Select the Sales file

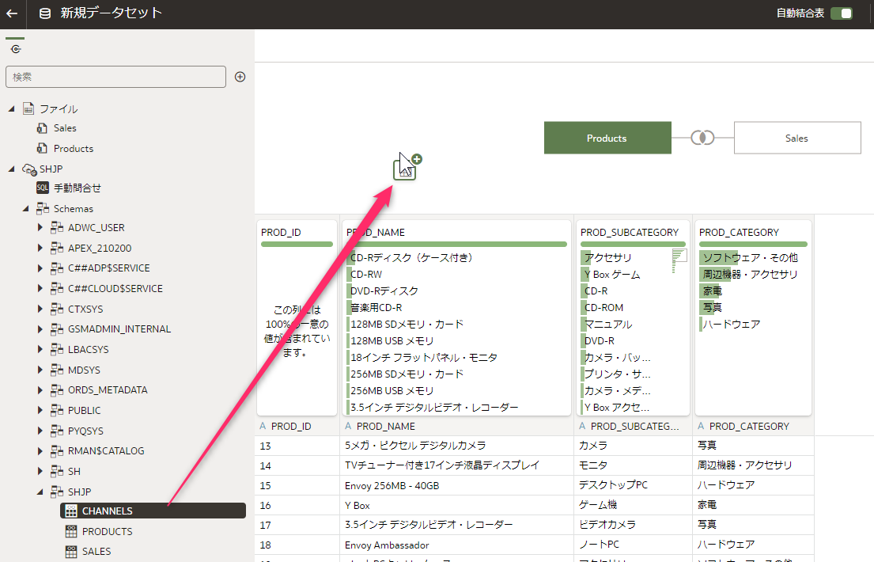coord(65,128)
